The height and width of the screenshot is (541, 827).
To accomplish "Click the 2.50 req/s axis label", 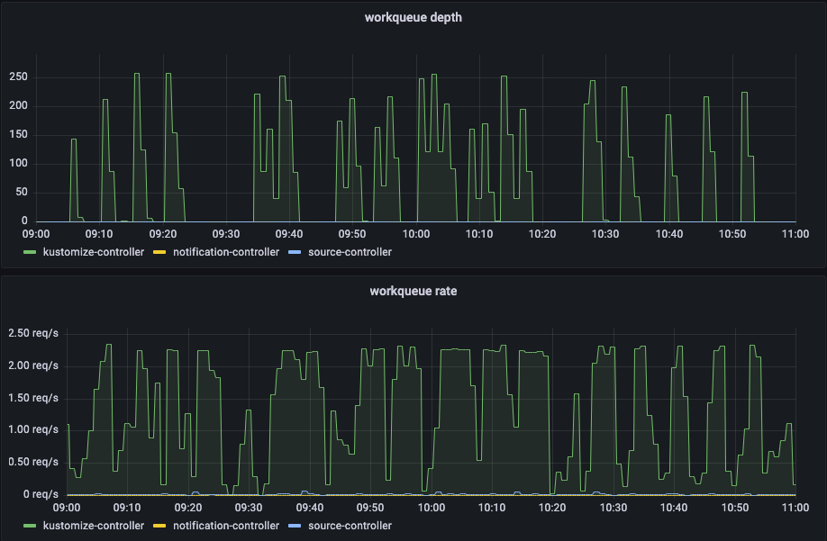I will (33, 333).
